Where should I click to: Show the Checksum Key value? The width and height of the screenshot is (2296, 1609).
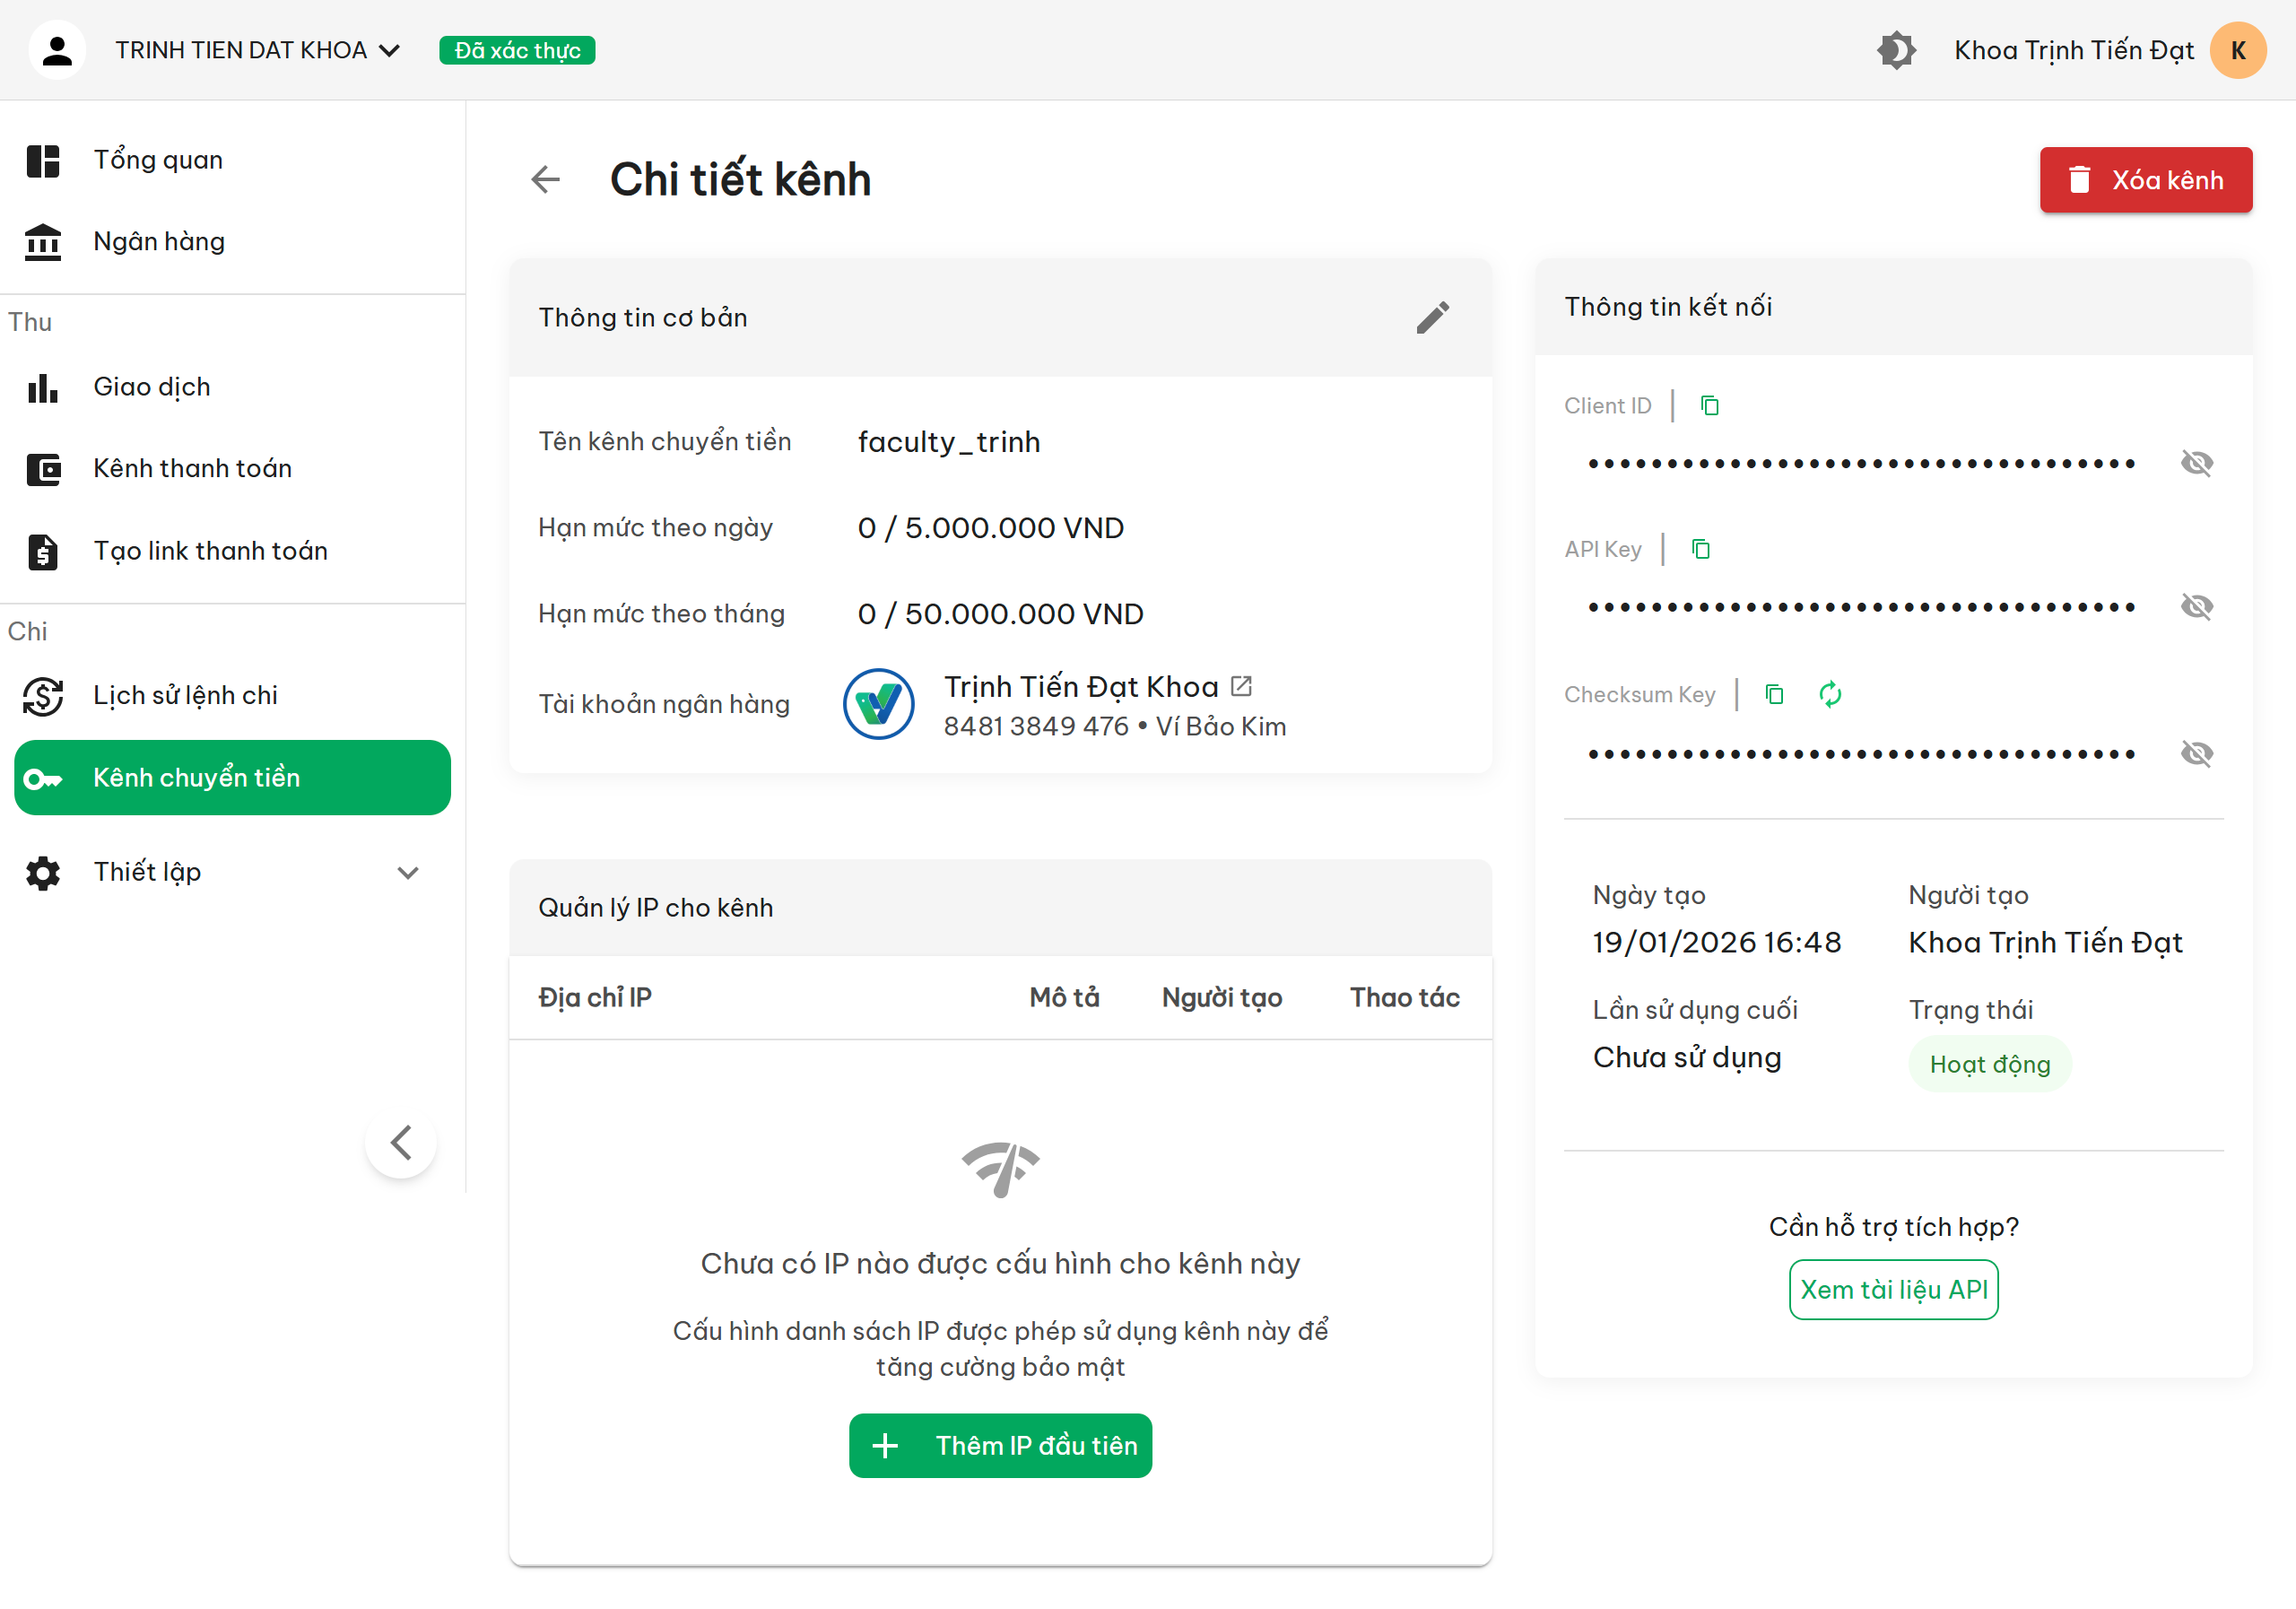point(2198,753)
